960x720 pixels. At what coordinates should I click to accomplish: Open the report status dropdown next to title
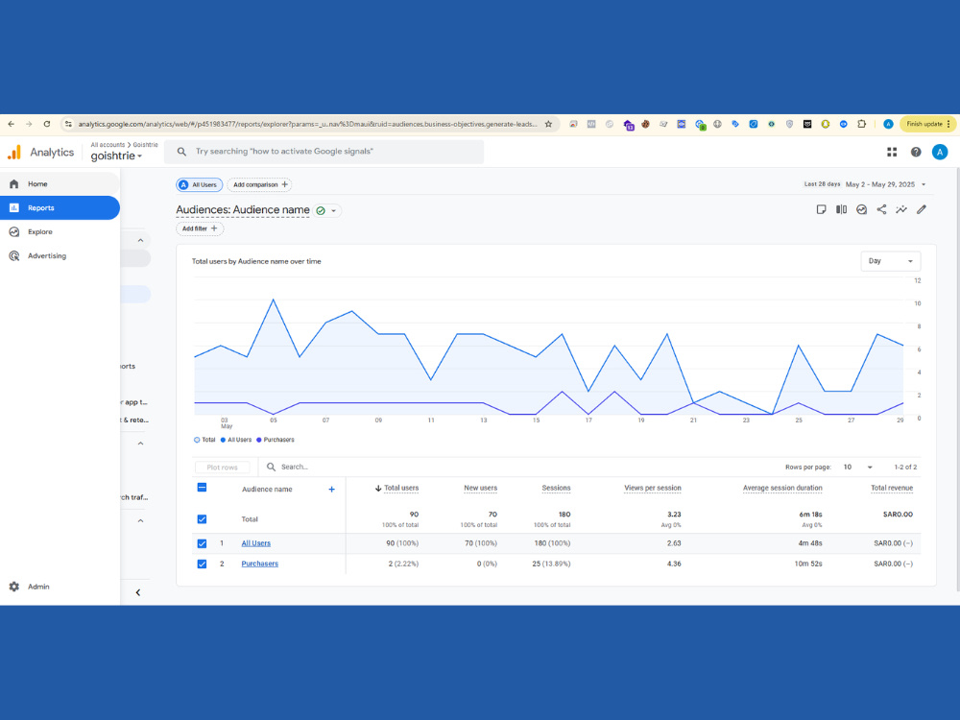[x=327, y=210]
